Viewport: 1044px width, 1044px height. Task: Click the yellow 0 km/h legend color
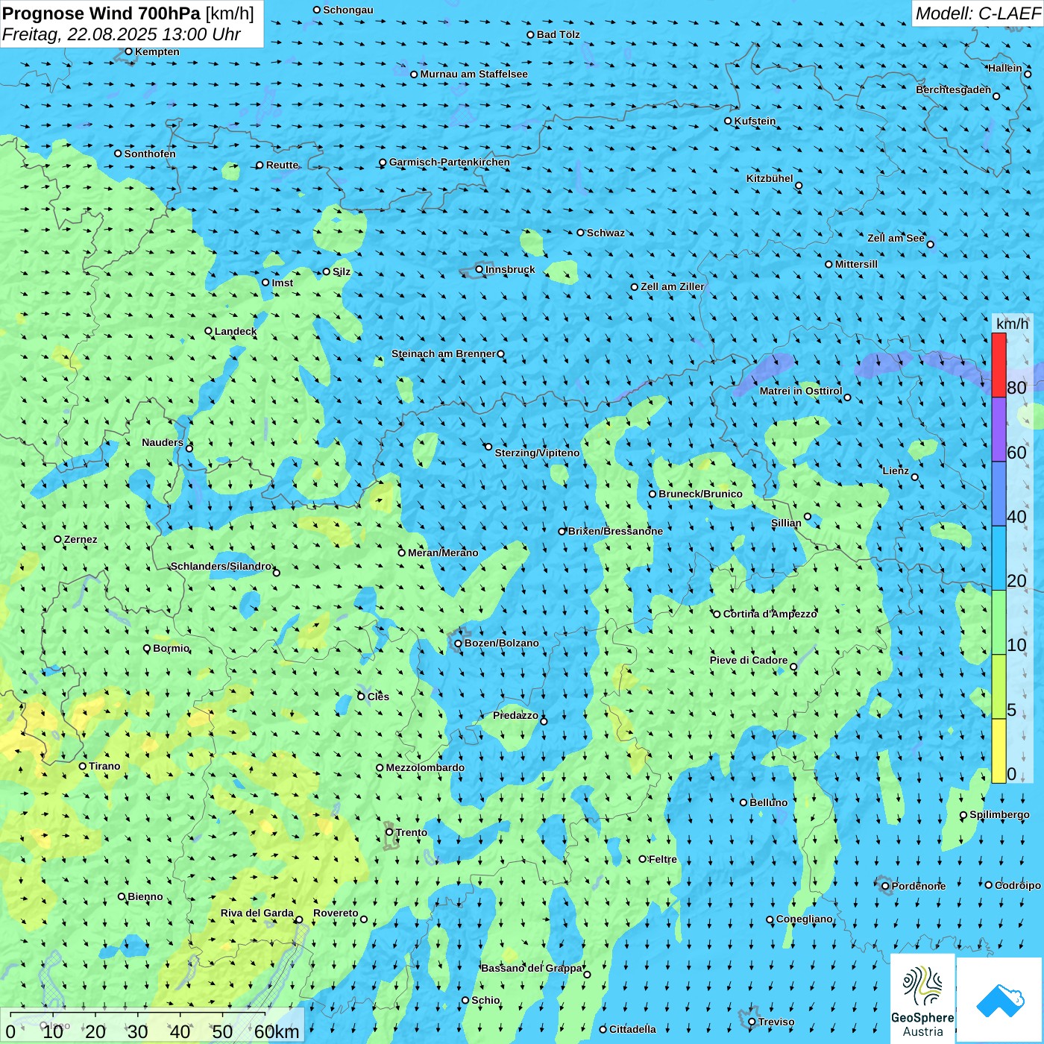click(x=999, y=751)
